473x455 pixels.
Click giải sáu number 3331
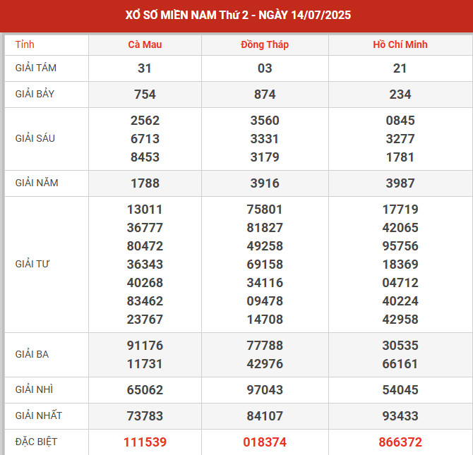tap(265, 139)
